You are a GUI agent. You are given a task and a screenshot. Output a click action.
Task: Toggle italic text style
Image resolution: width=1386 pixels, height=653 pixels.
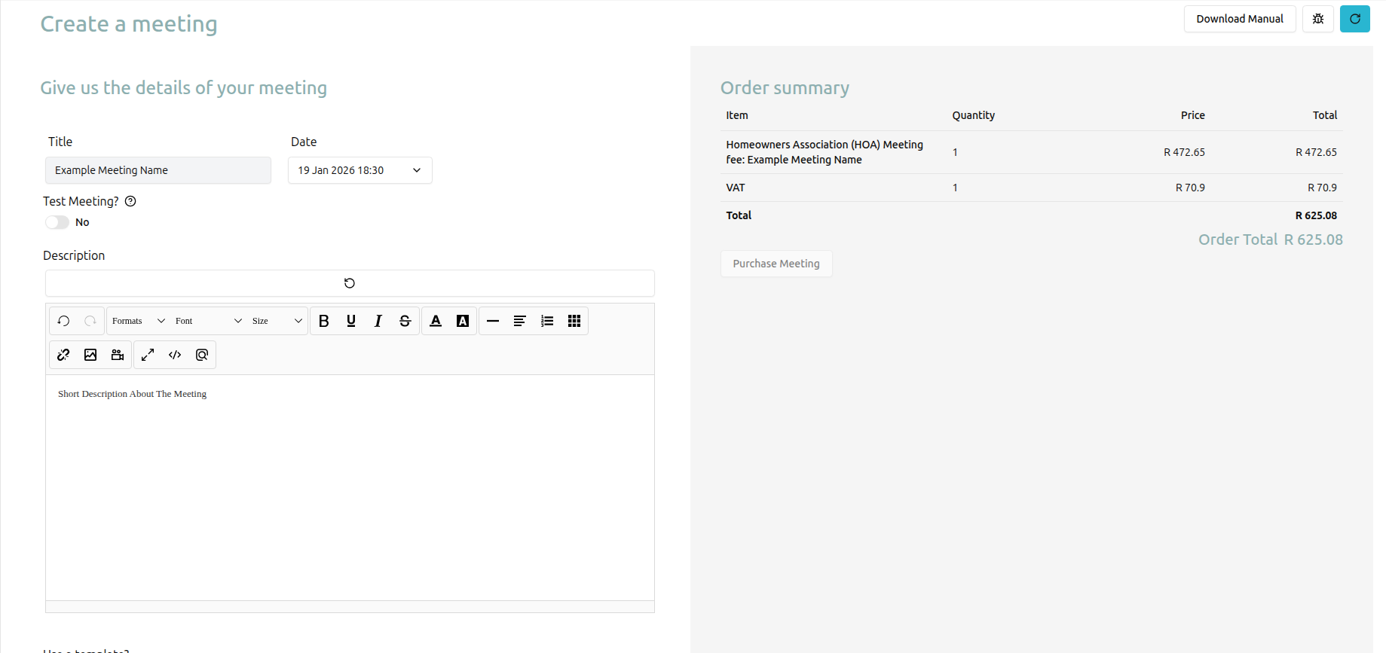pyautogui.click(x=378, y=321)
